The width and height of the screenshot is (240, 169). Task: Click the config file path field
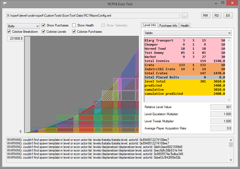[93, 16]
